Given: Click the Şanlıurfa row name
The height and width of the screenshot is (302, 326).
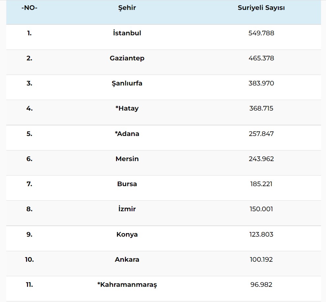Looking at the screenshot, I should (127, 83).
